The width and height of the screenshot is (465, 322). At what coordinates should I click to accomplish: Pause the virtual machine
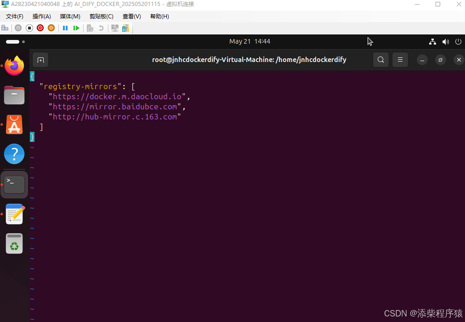[x=65, y=28]
